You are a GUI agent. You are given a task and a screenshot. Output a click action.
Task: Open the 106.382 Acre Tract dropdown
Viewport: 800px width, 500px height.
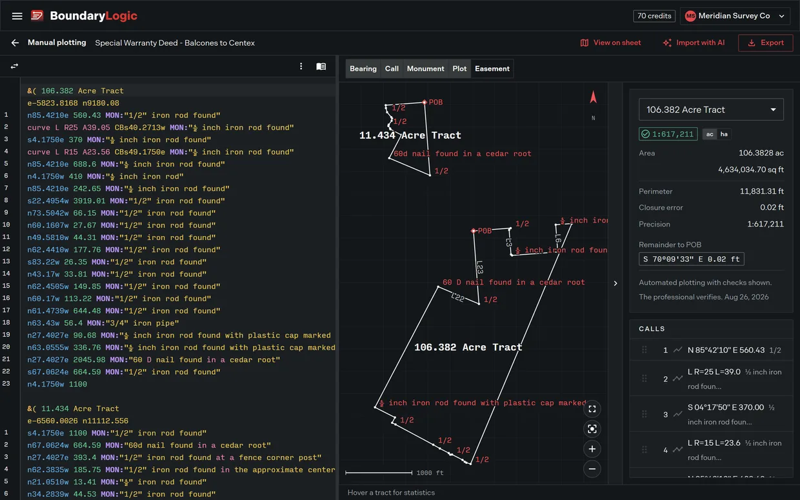(711, 110)
